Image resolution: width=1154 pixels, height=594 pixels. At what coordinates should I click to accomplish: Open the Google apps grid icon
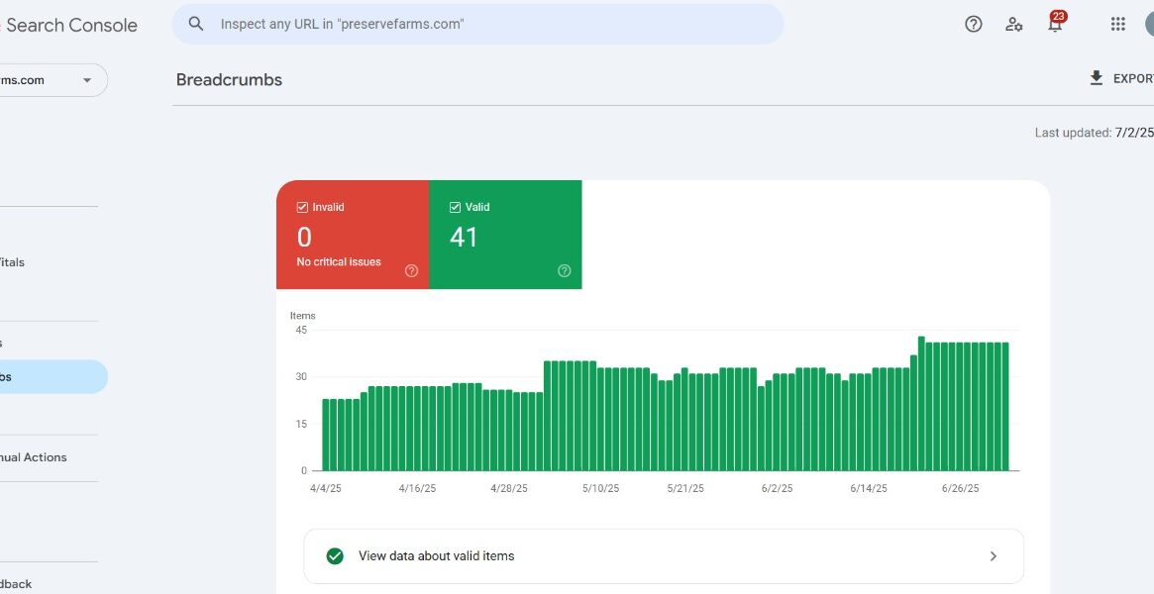pos(1118,25)
